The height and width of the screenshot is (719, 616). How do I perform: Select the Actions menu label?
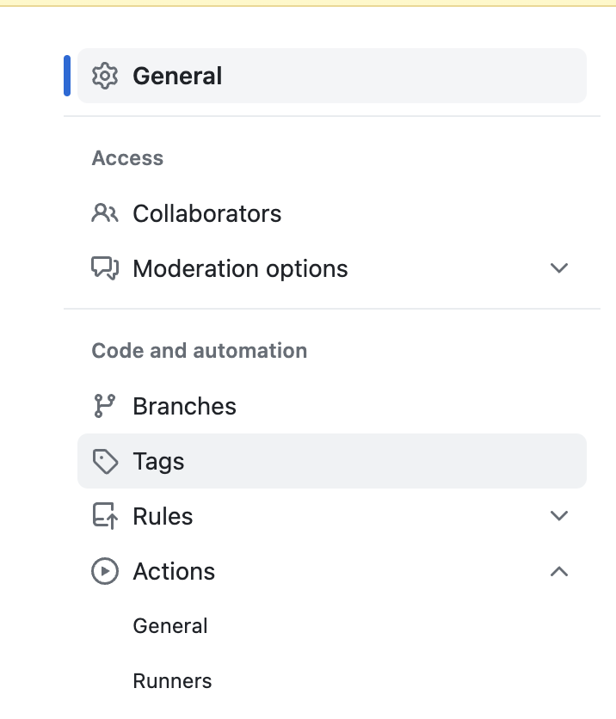point(174,571)
